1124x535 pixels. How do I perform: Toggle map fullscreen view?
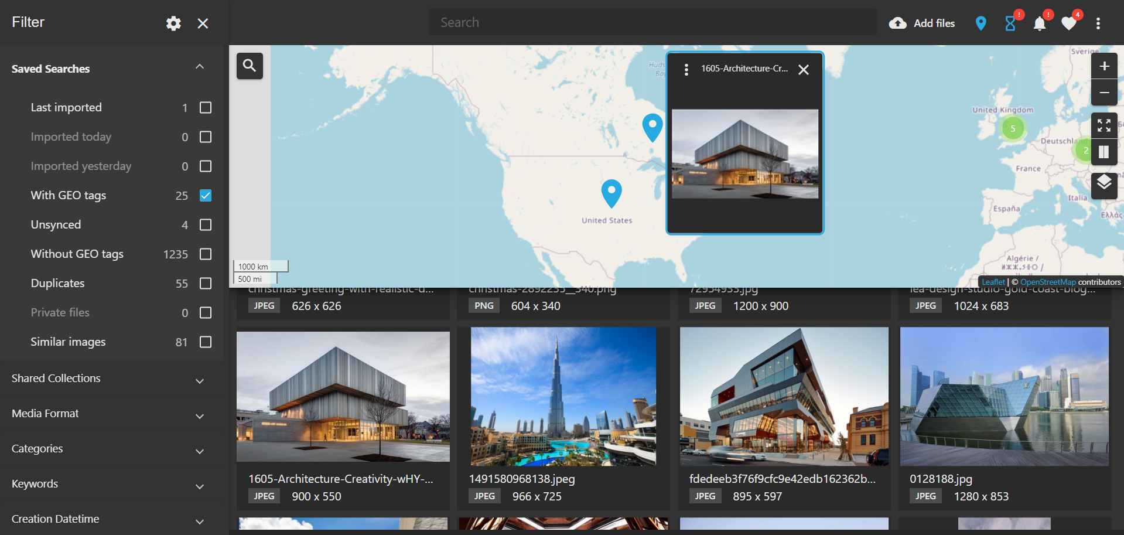pos(1103,125)
